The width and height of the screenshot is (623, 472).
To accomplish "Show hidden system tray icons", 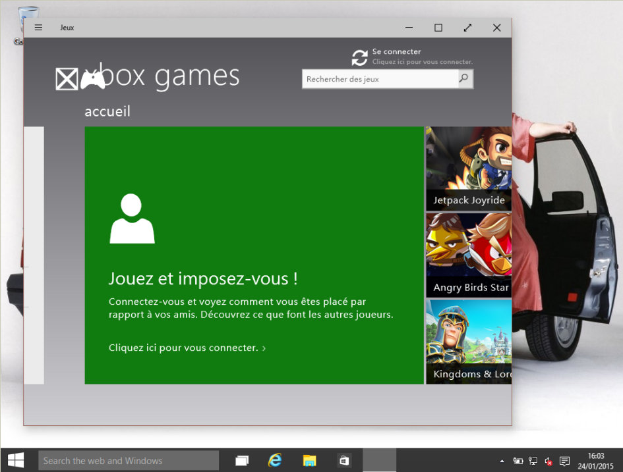I will point(502,461).
